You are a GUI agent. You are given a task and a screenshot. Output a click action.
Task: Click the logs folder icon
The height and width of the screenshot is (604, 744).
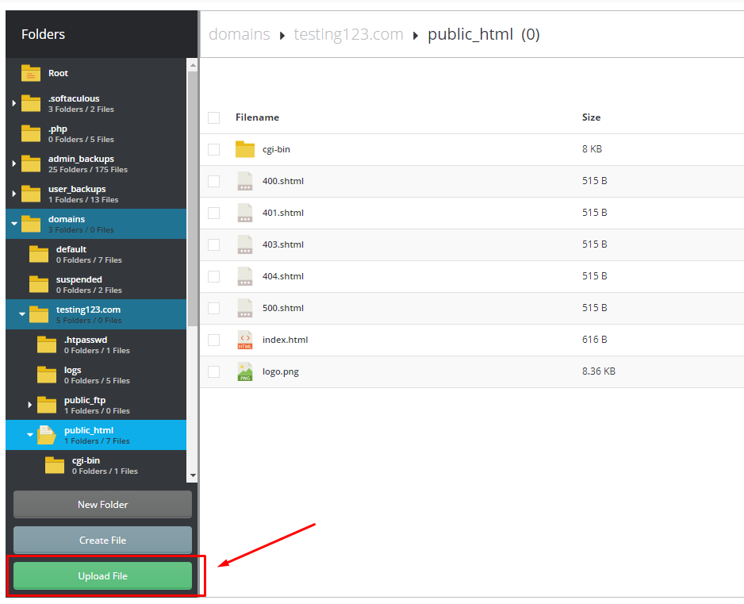pyautogui.click(x=47, y=375)
